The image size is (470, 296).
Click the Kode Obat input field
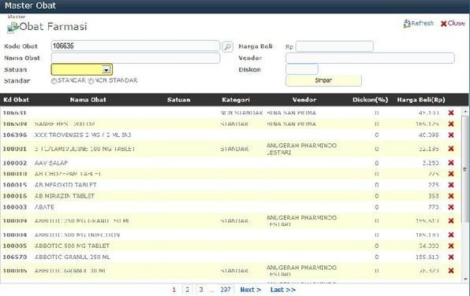click(136, 46)
